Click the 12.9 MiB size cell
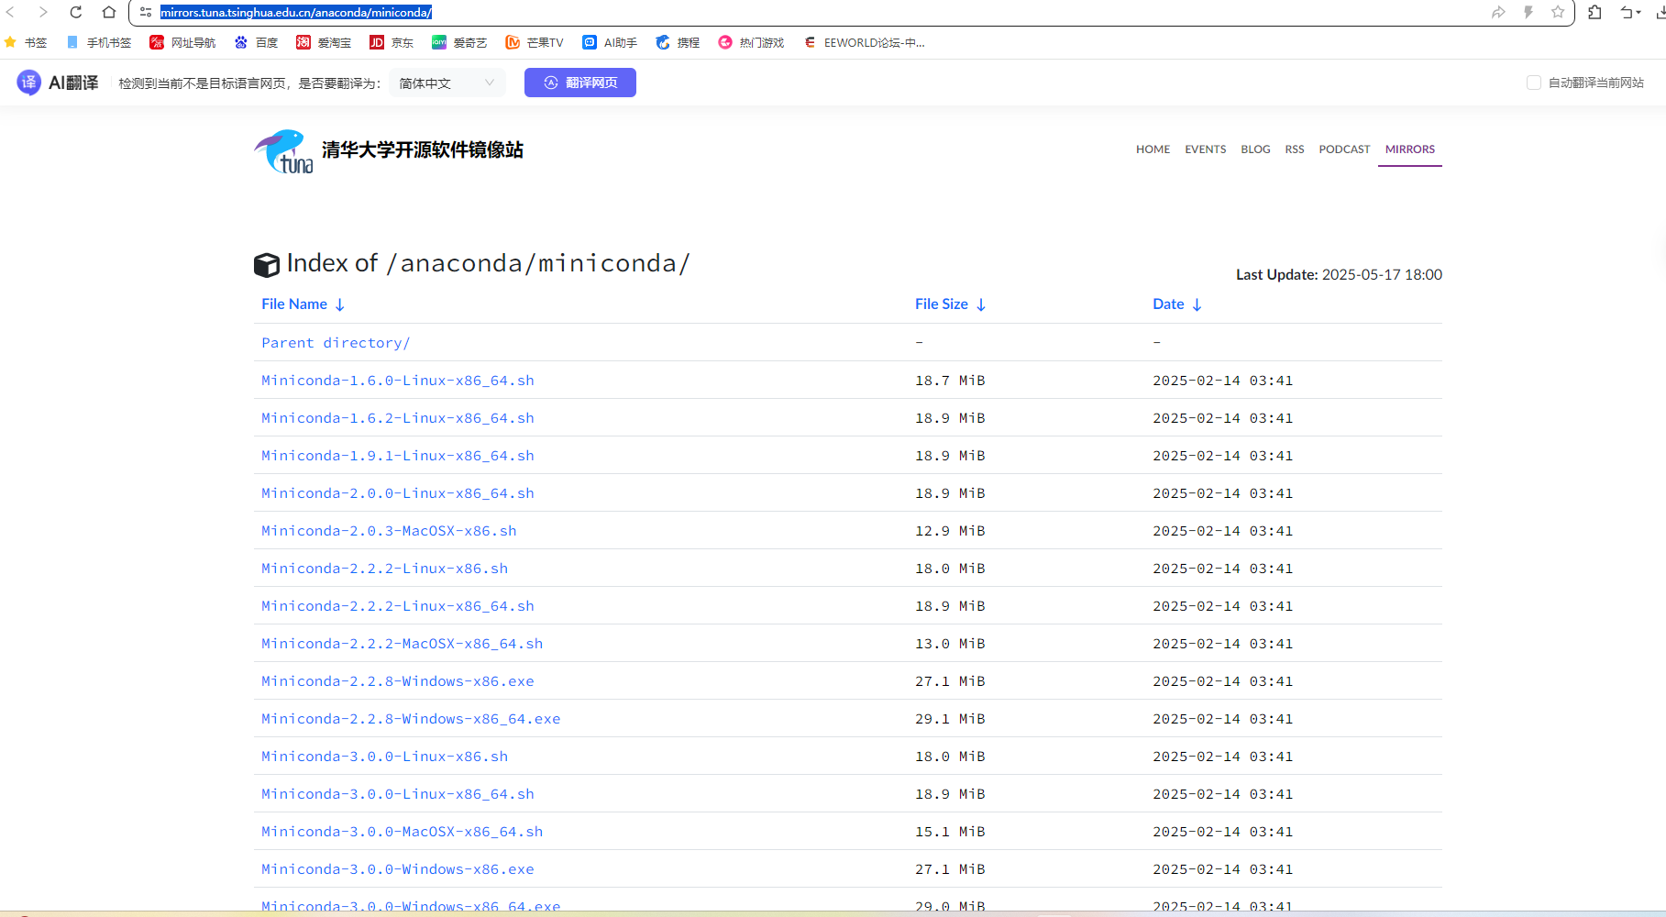The image size is (1666, 917). (x=950, y=531)
